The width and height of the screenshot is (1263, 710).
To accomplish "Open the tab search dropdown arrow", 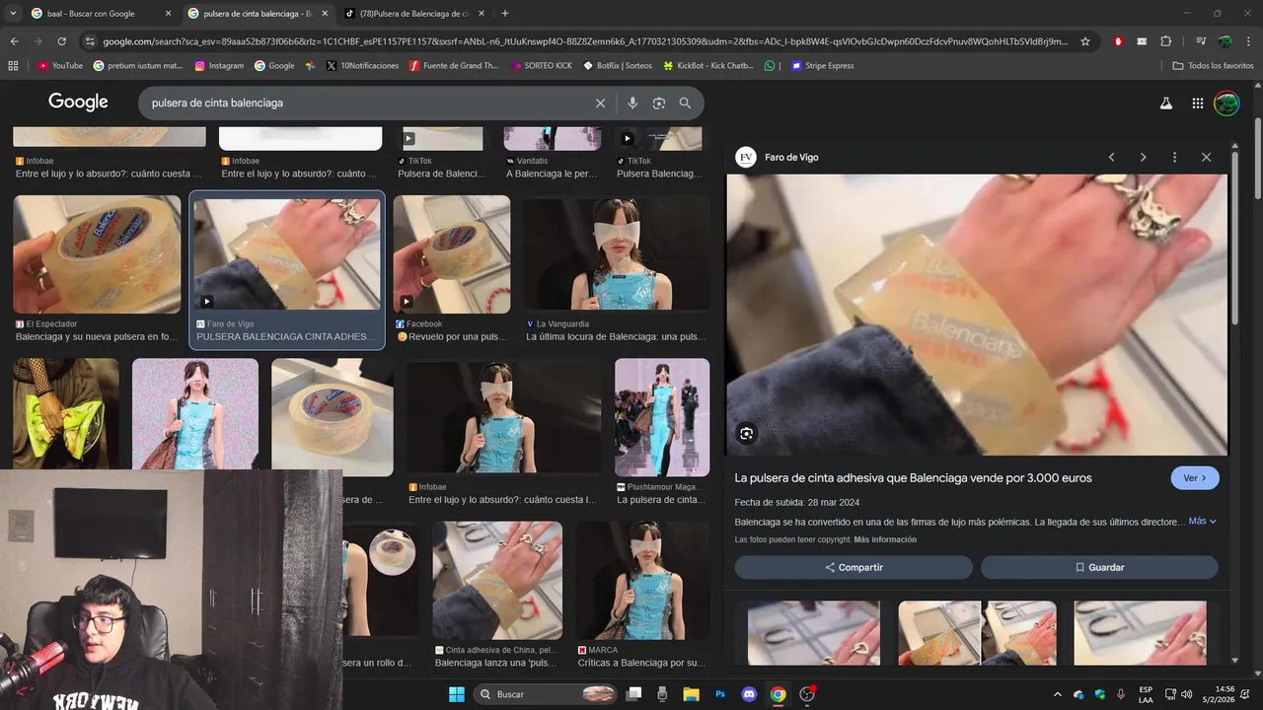I will coord(13,14).
